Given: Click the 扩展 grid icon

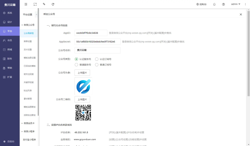Looking at the screenshot, I should [4, 77].
